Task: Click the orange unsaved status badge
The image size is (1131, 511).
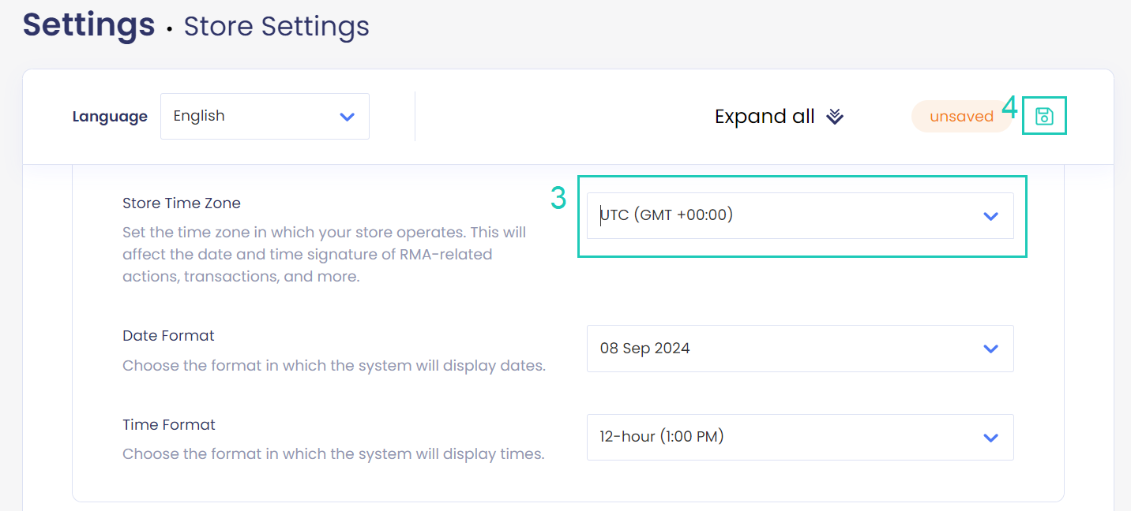Action: (x=960, y=117)
